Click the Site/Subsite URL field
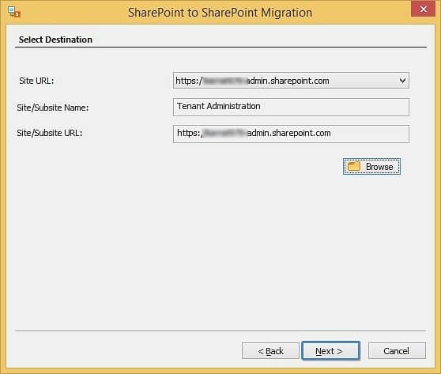This screenshot has width=441, height=374. 291,134
